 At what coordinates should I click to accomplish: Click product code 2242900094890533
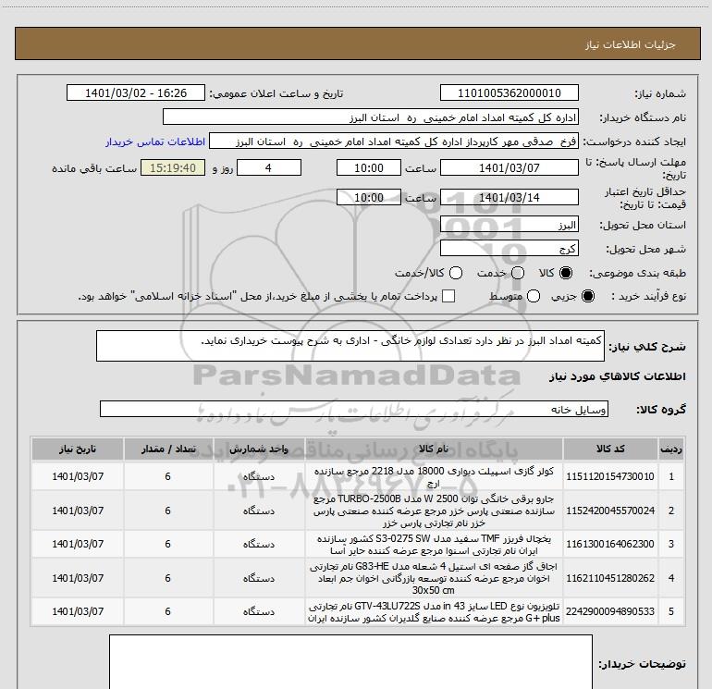tap(610, 611)
